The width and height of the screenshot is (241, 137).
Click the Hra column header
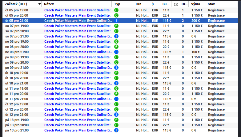[x=141, y=4]
